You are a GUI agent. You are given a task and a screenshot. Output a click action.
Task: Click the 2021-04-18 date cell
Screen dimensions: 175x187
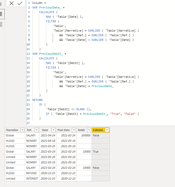pos(48,141)
